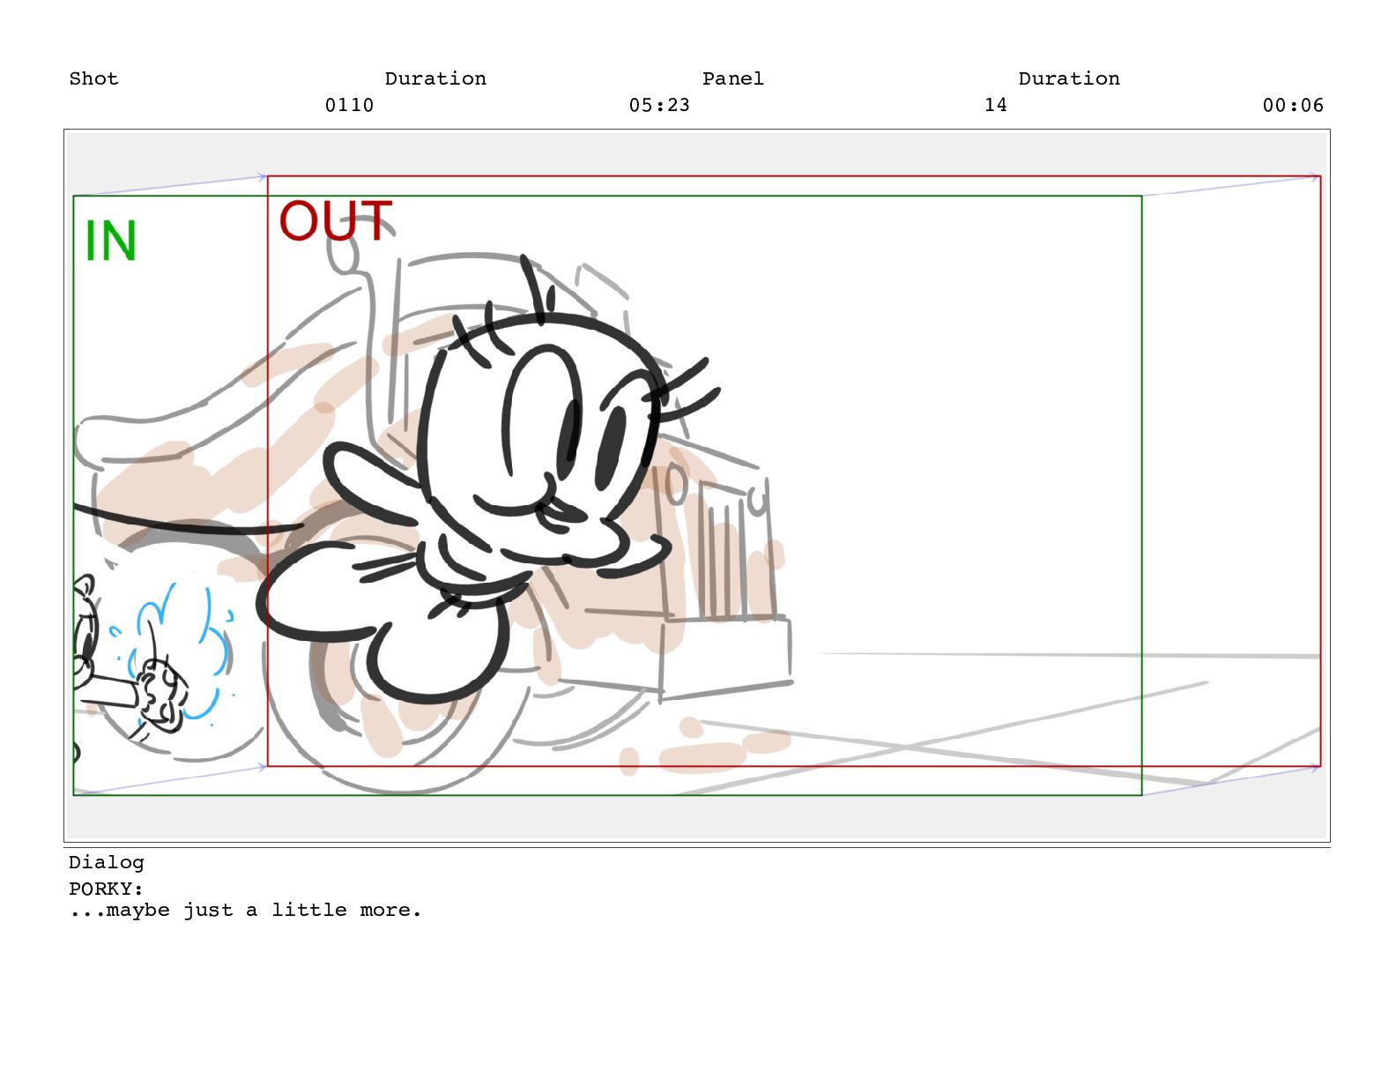Click the panel duration value 00:06
This screenshot has width=1396, height=1079.
click(x=1293, y=105)
